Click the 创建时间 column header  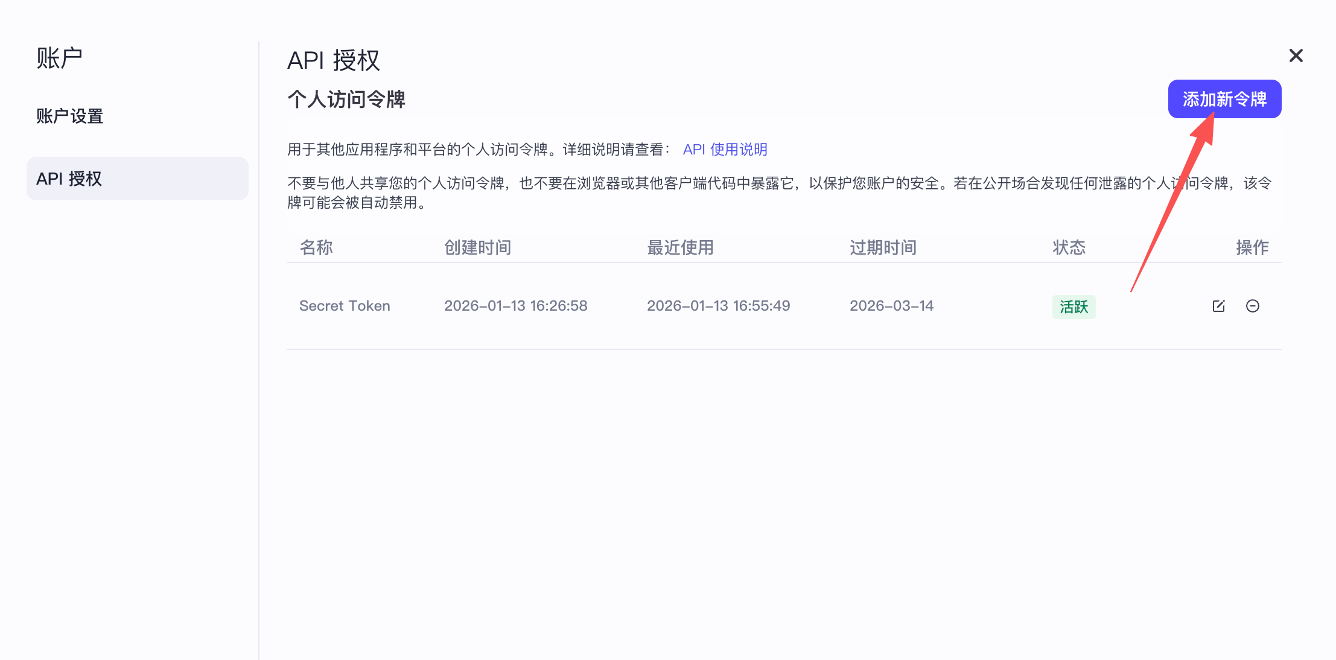tap(477, 247)
